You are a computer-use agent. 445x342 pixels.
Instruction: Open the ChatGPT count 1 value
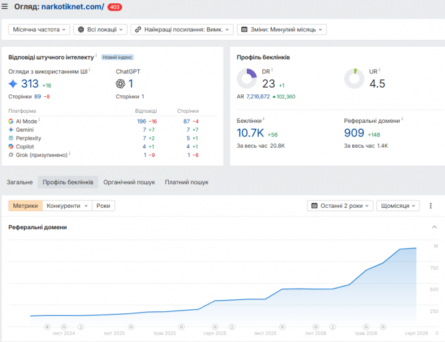[131, 83]
